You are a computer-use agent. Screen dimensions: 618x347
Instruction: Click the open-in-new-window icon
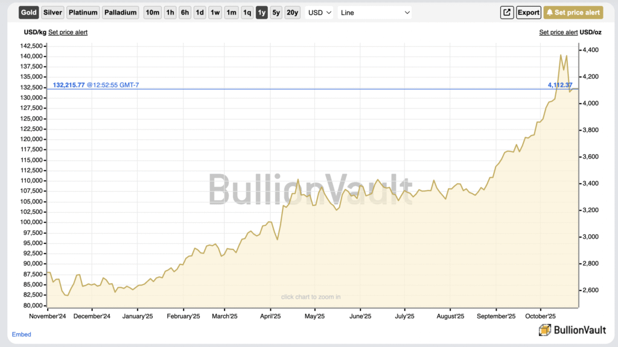coord(507,12)
